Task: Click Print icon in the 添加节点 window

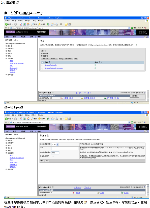Action: click(x=57, y=119)
